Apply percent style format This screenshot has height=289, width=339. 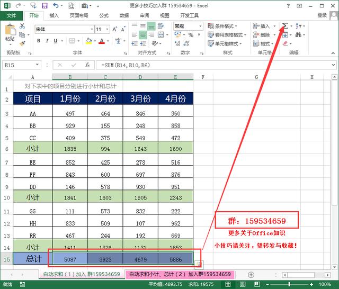point(191,35)
